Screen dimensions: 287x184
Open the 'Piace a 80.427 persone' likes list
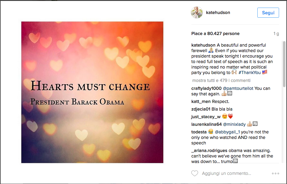(215, 34)
